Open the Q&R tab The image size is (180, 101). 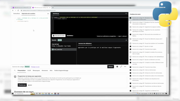29,70
